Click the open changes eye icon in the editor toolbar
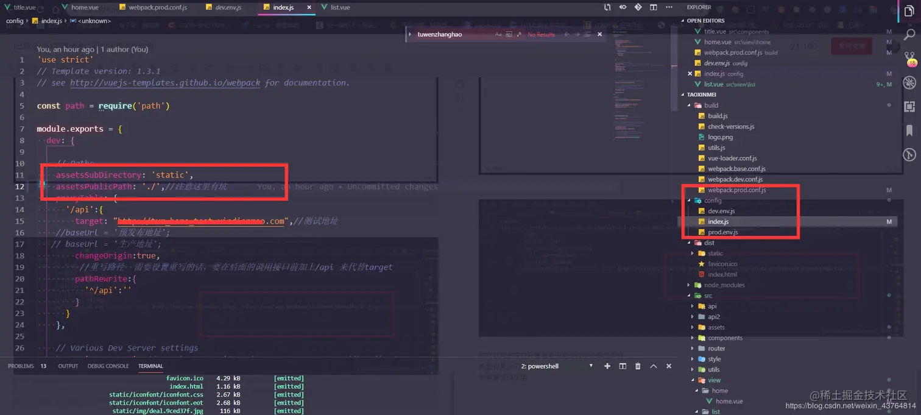Screen dimensions: 921x415 pos(623,7)
